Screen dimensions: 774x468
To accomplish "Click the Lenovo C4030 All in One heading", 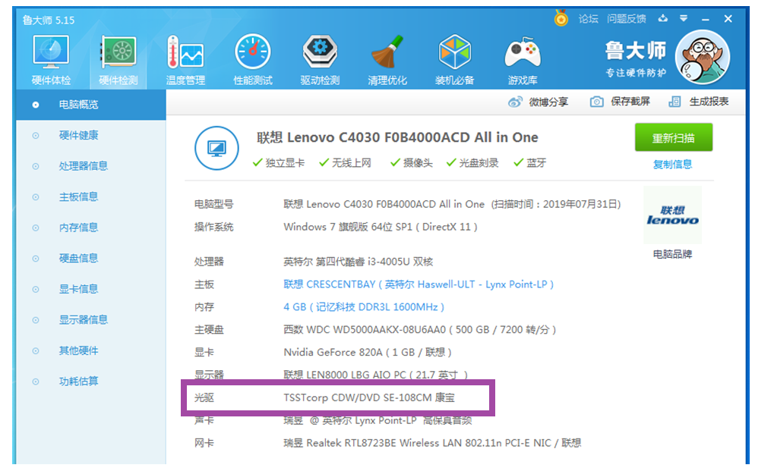I will [x=397, y=137].
